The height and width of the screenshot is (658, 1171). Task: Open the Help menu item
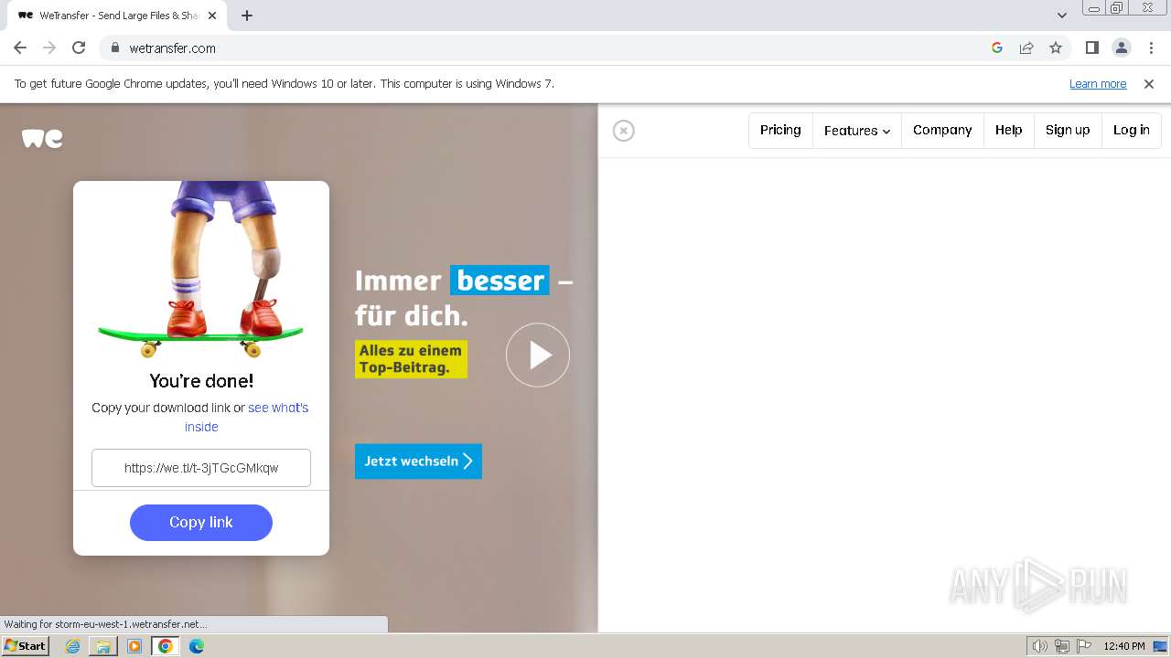1009,130
